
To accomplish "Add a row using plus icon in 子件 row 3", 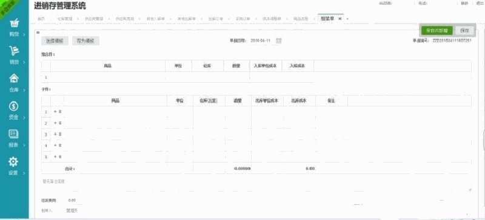I will [x=55, y=134].
